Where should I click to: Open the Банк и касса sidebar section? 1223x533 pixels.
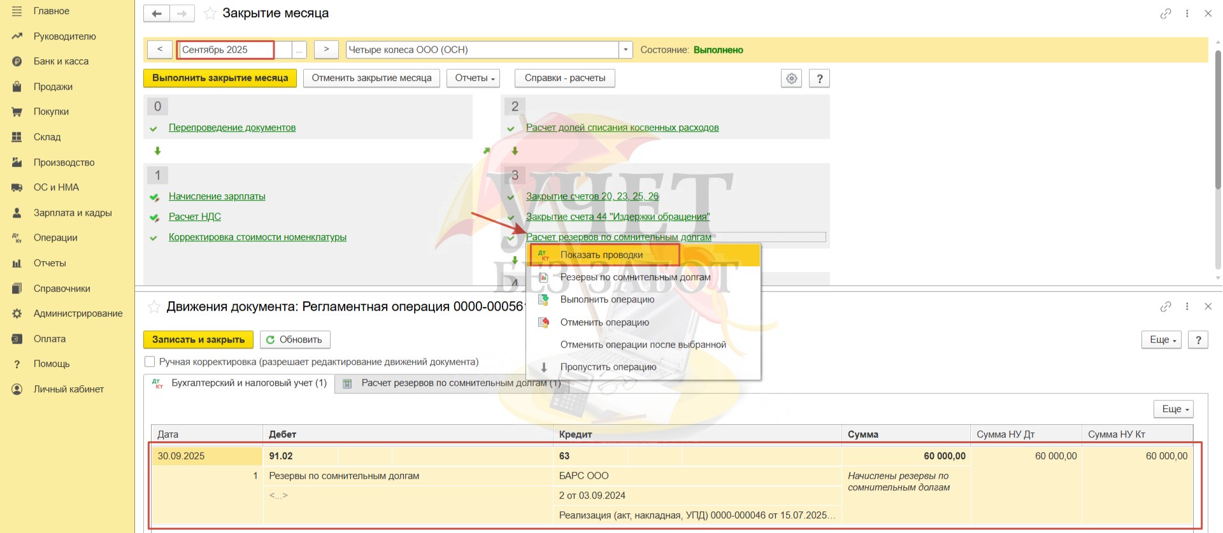click(61, 61)
